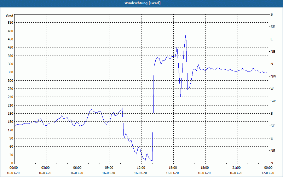Click the 09:00 time axis label
This screenshot has height=177, width=283.
[x=110, y=168]
